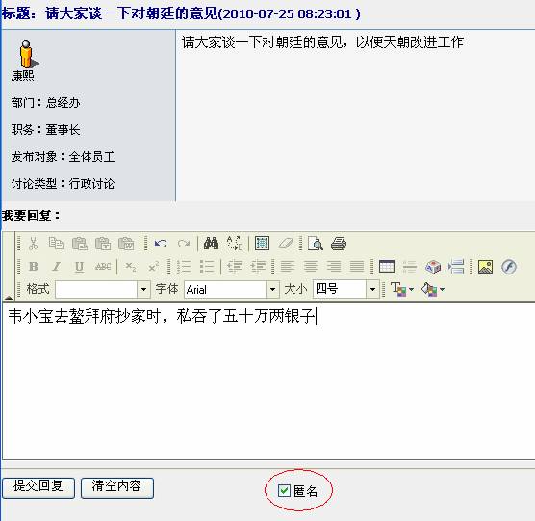Apply Underline formatting
This screenshot has height=521, width=535.
79,267
